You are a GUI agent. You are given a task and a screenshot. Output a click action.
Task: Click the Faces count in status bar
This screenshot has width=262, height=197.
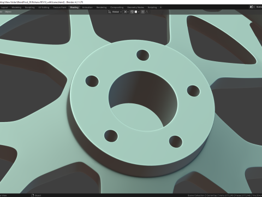[243, 195]
